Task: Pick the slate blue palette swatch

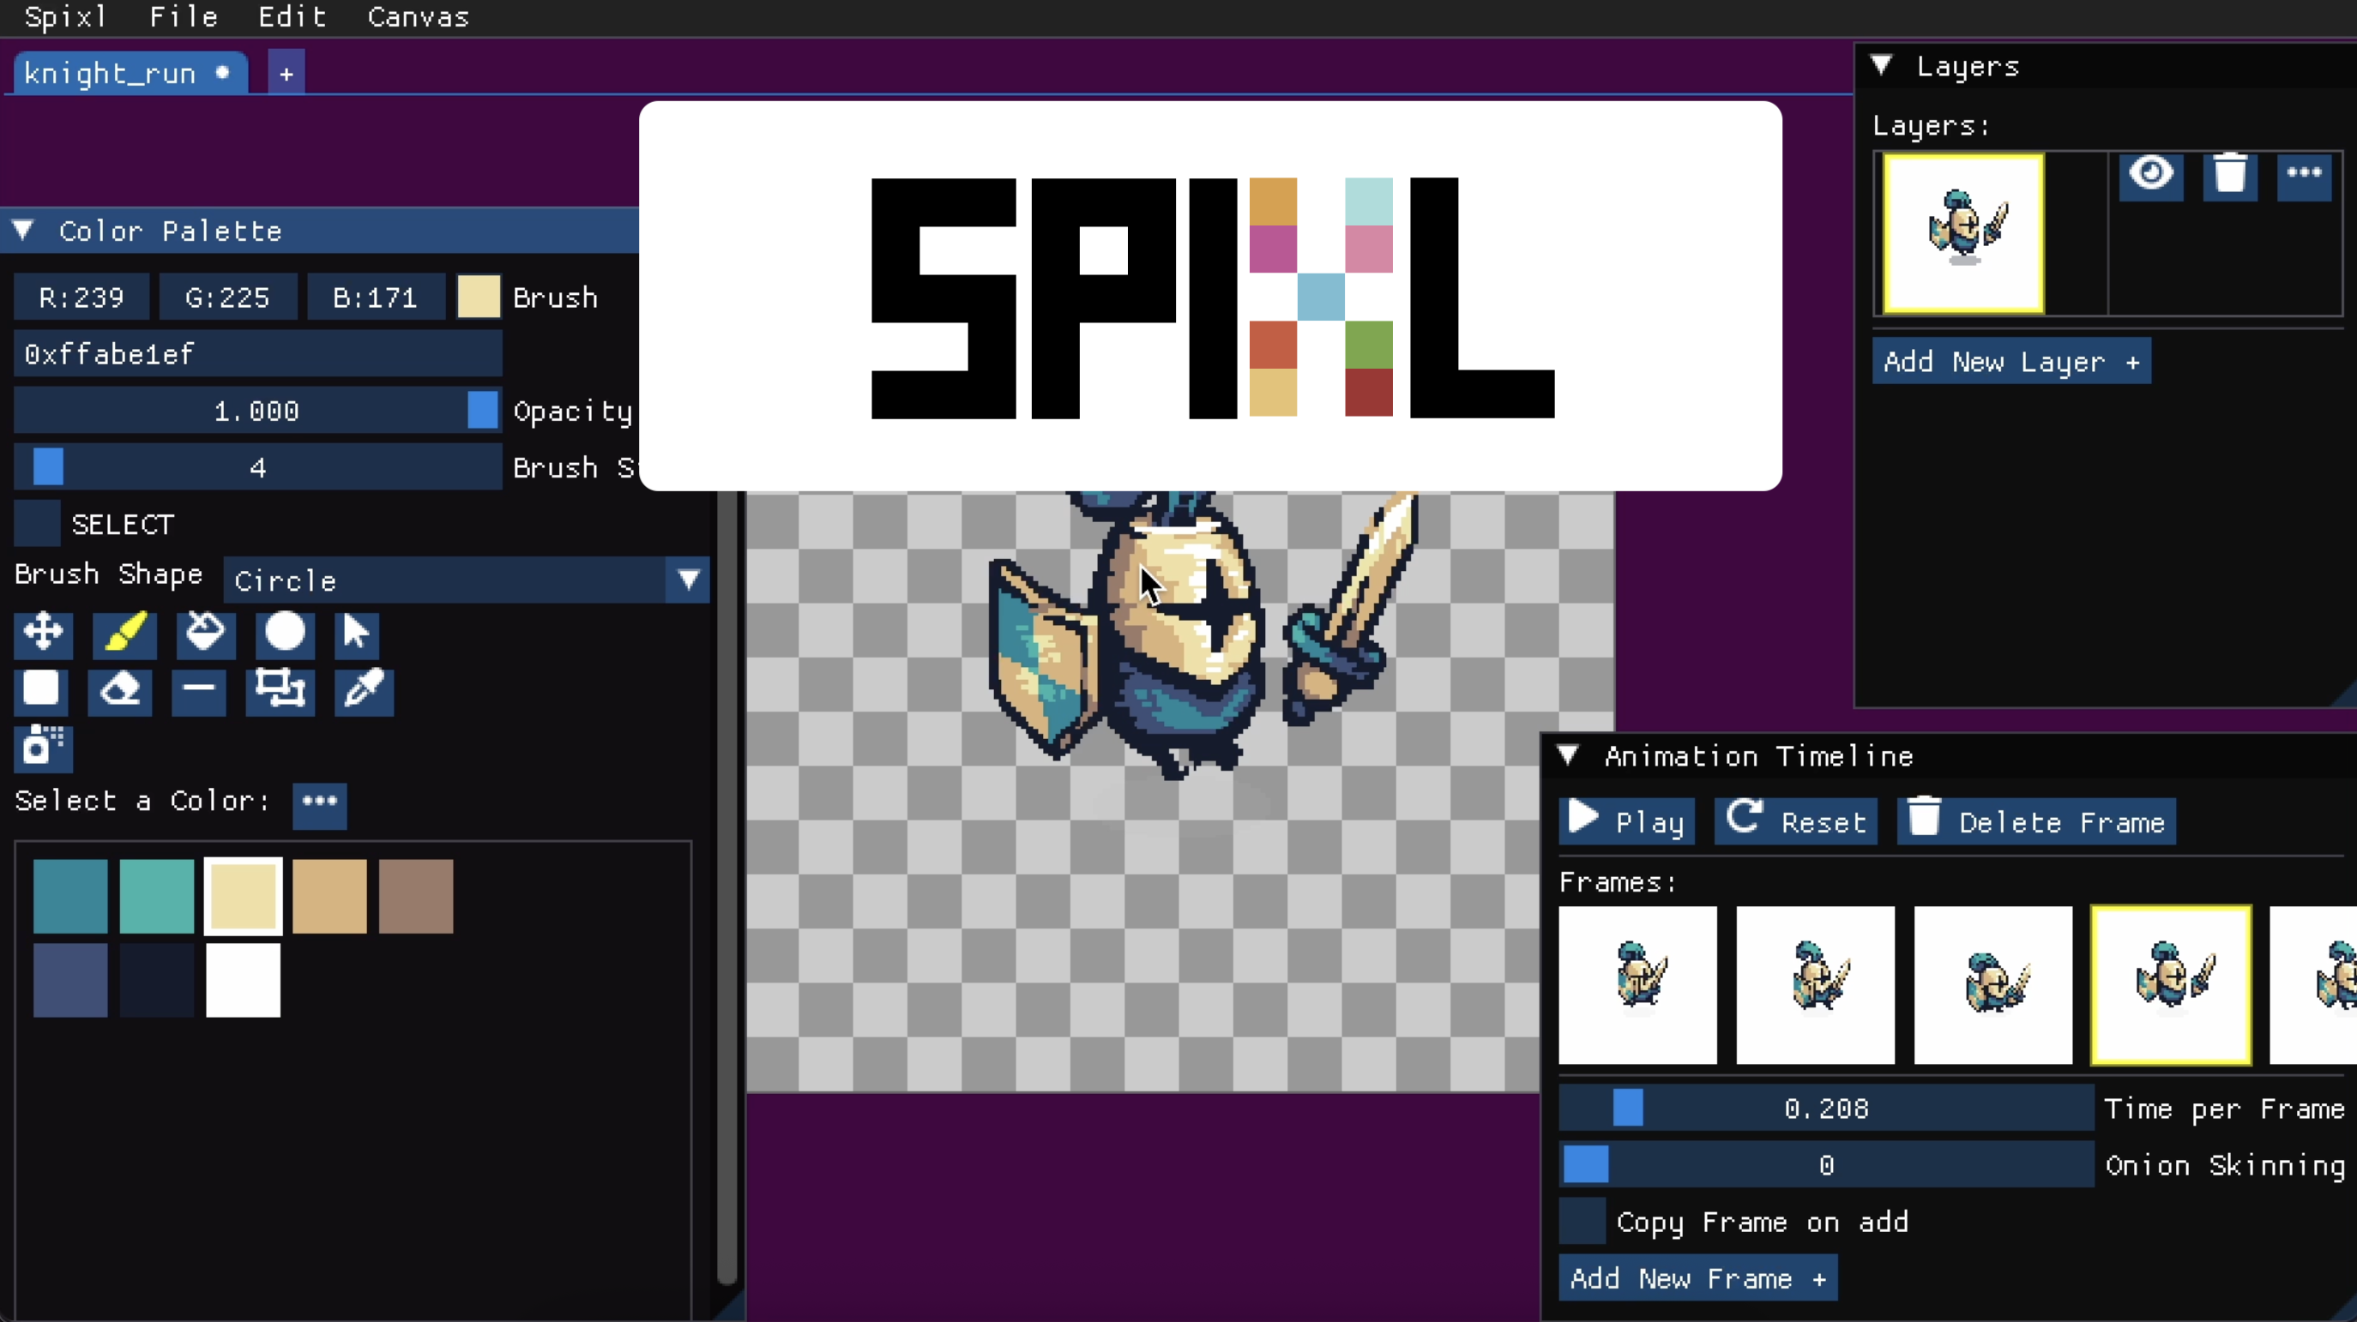Action: 70,980
